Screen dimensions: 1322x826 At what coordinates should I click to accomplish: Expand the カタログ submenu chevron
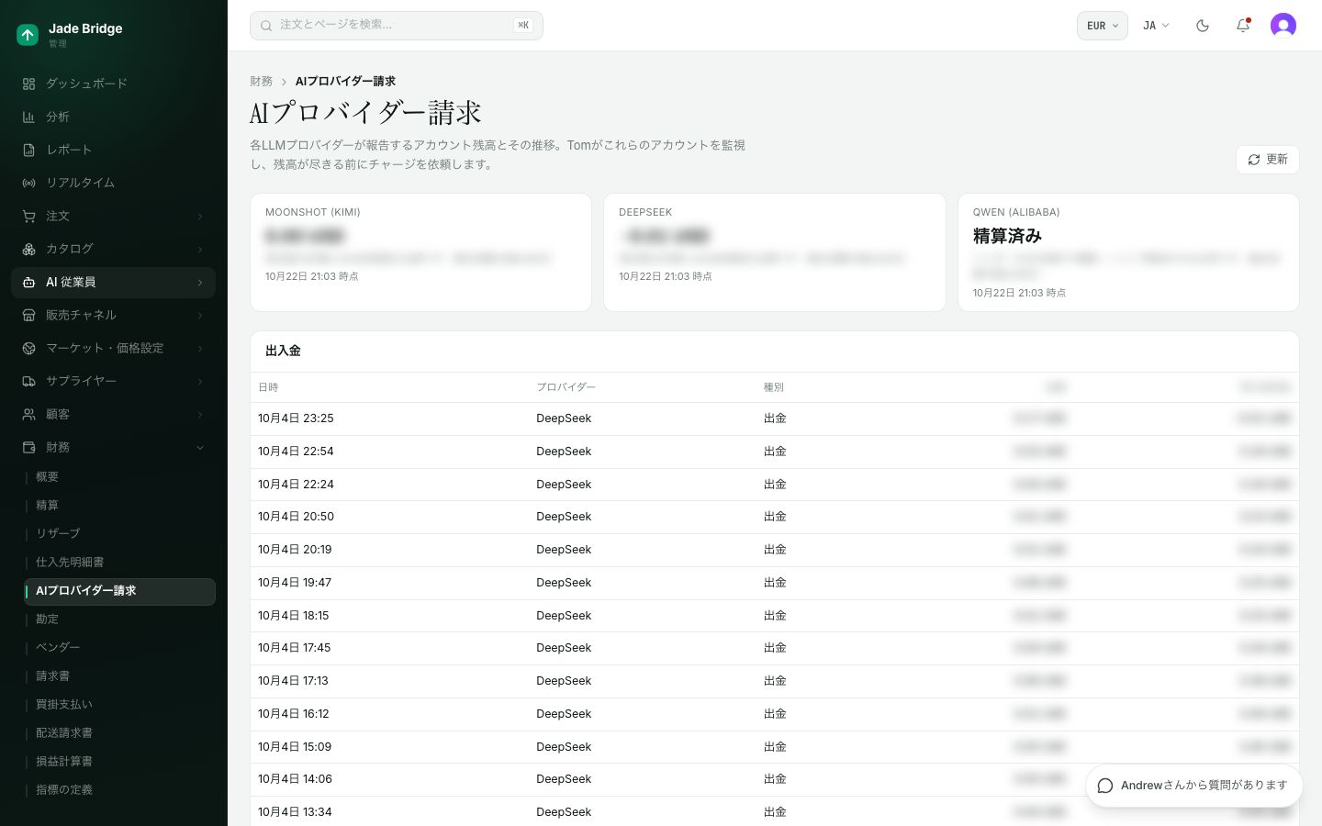(x=200, y=249)
